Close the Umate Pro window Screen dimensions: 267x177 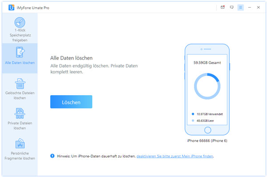click(258, 7)
